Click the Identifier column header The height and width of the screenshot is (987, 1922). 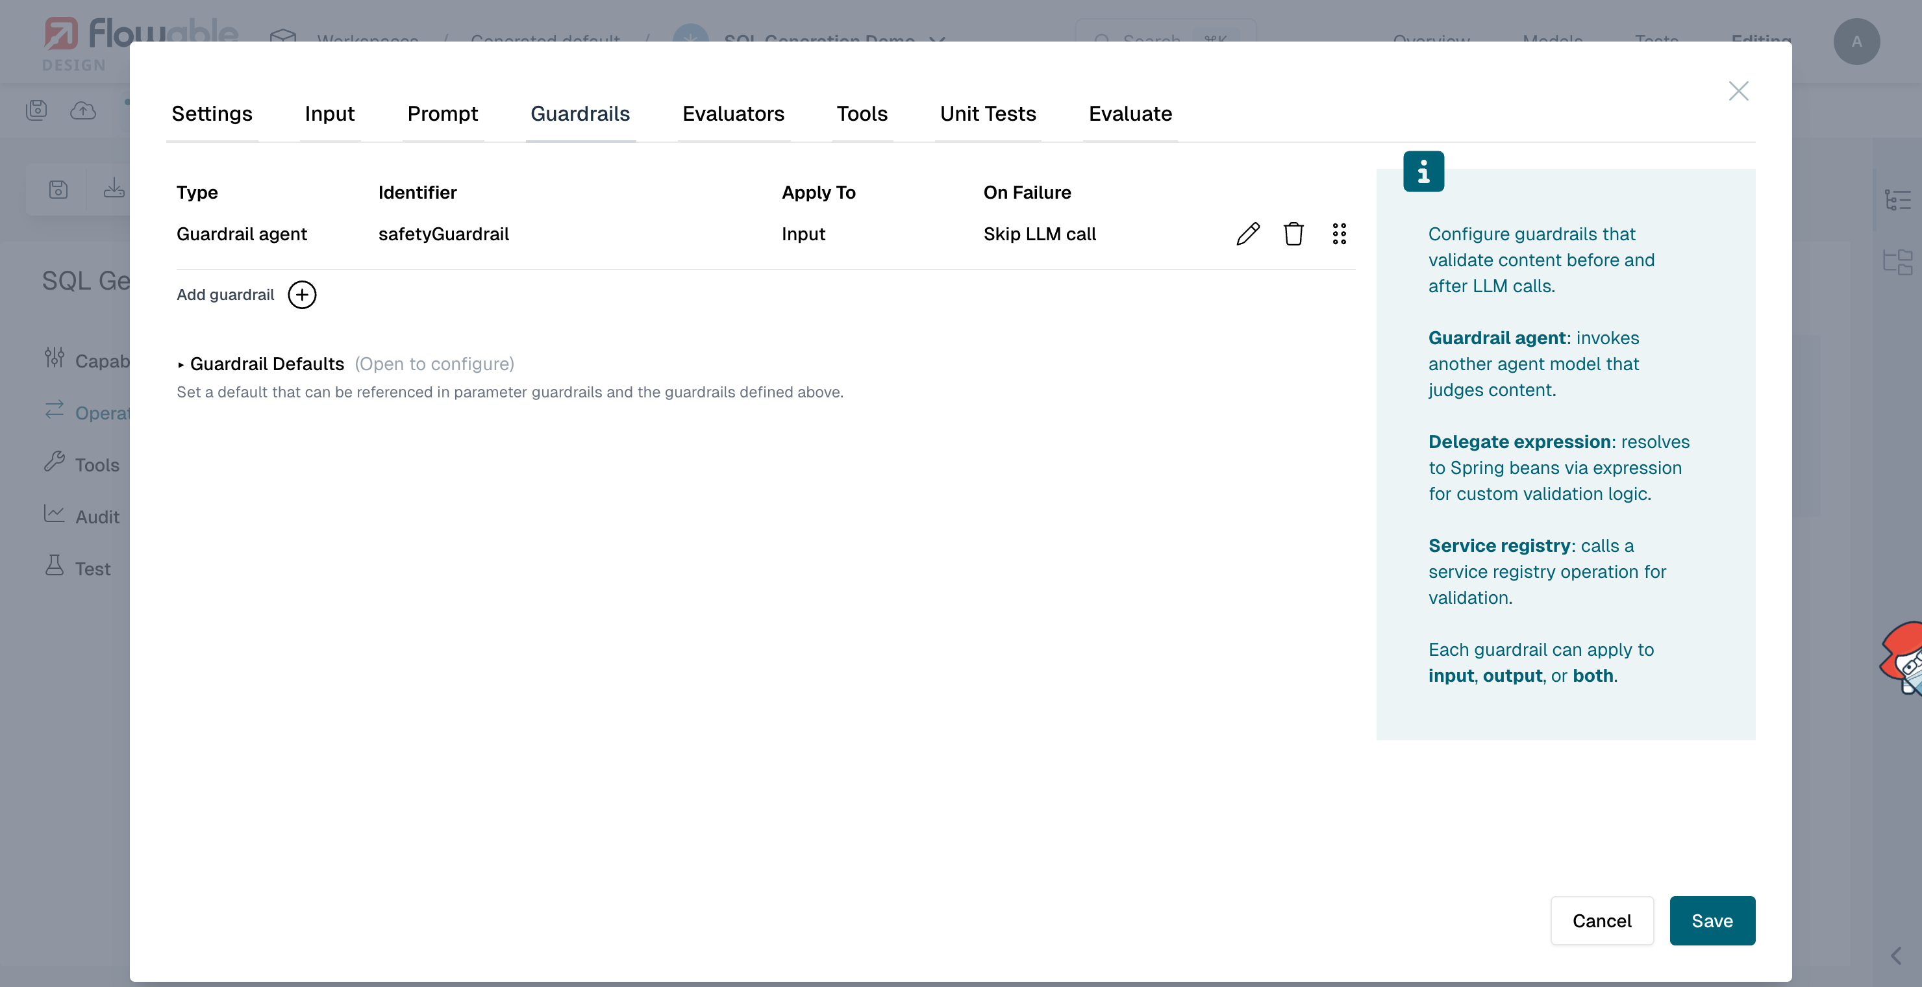(417, 192)
